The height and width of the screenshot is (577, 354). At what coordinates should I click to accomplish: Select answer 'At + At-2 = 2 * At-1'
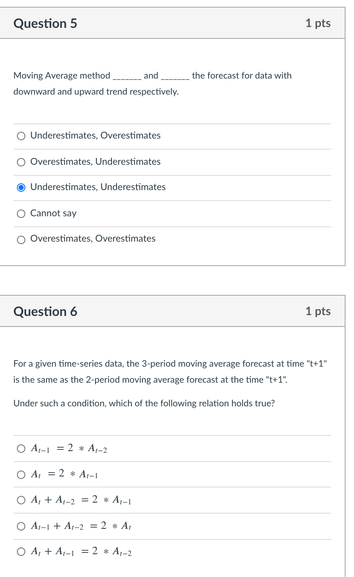click(21, 500)
